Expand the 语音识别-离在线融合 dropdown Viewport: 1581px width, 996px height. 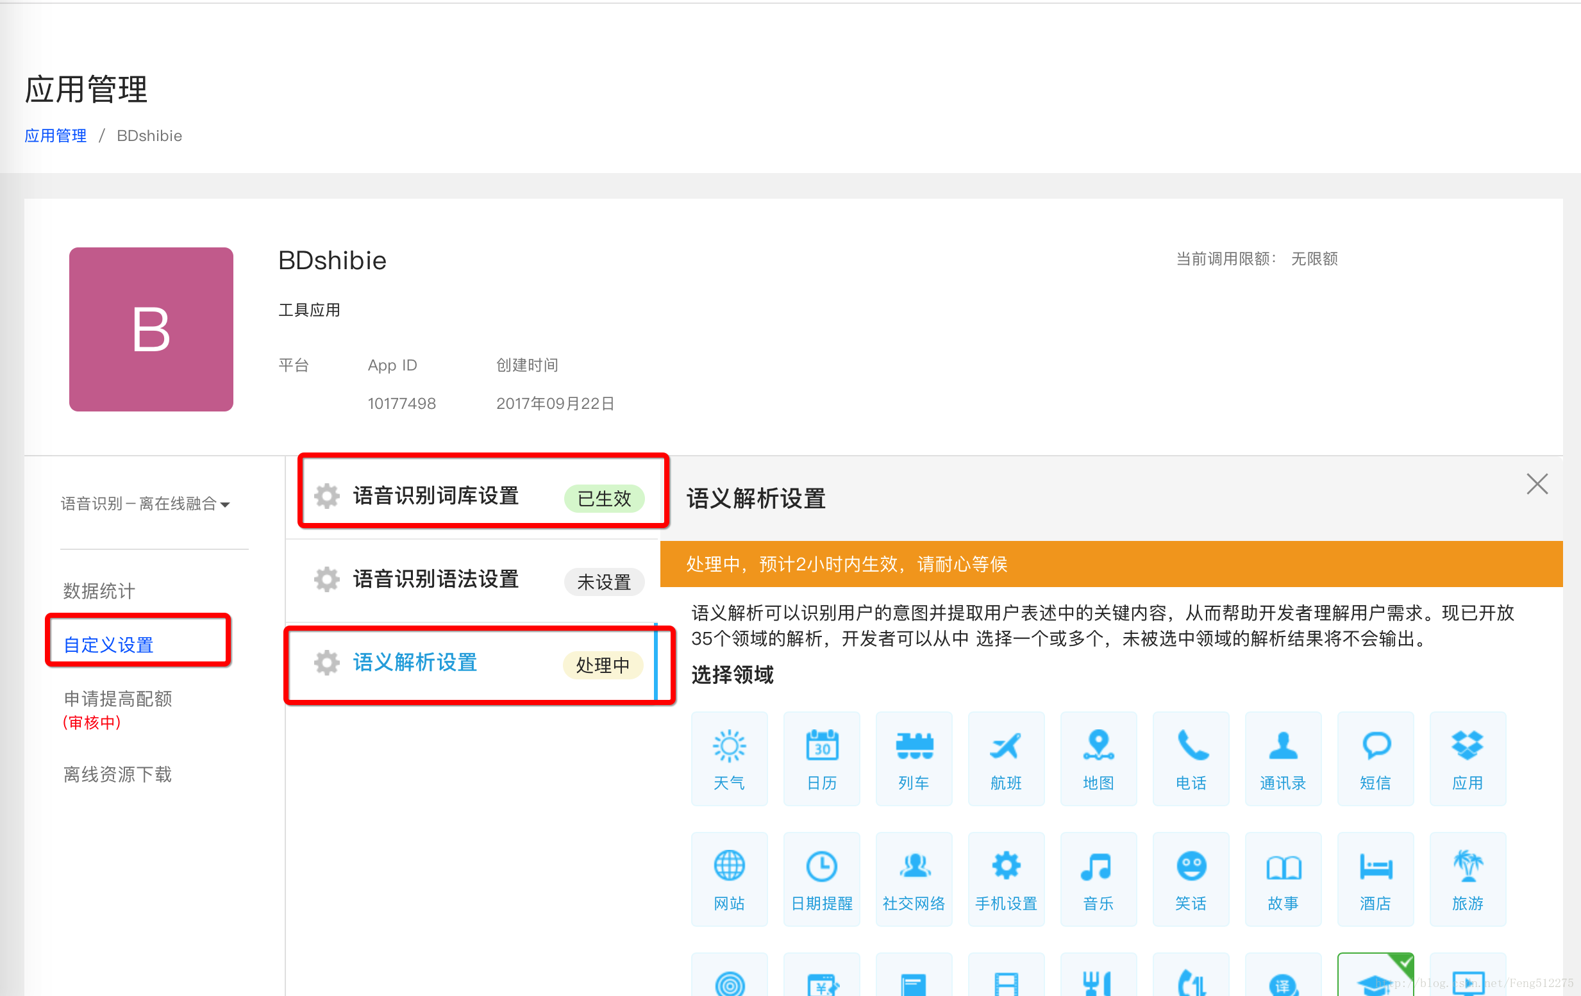point(145,504)
